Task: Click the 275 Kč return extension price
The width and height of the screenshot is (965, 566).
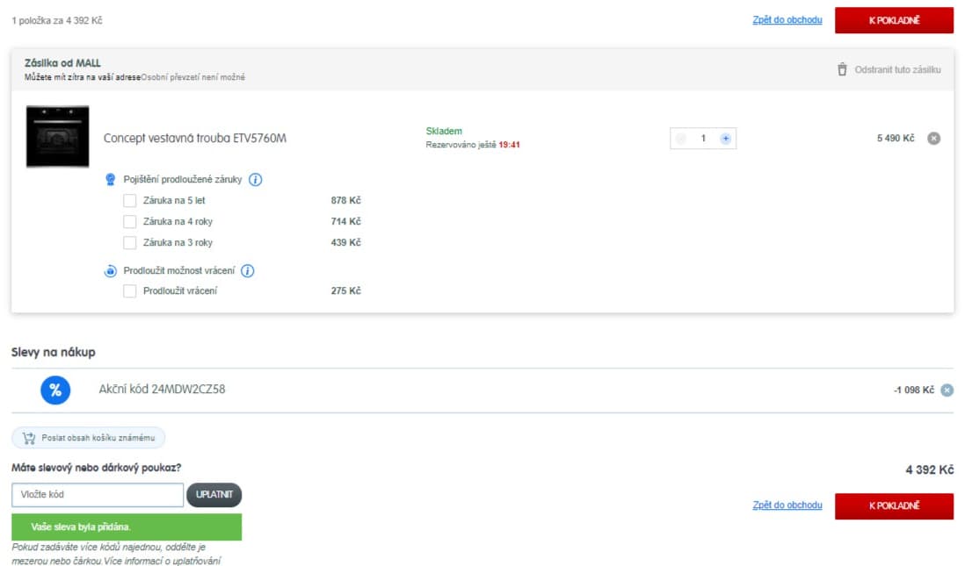Action: (346, 290)
